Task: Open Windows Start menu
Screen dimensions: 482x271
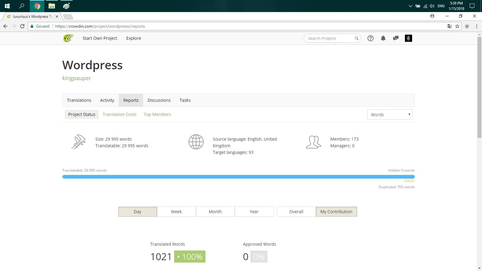Action: (x=7, y=6)
